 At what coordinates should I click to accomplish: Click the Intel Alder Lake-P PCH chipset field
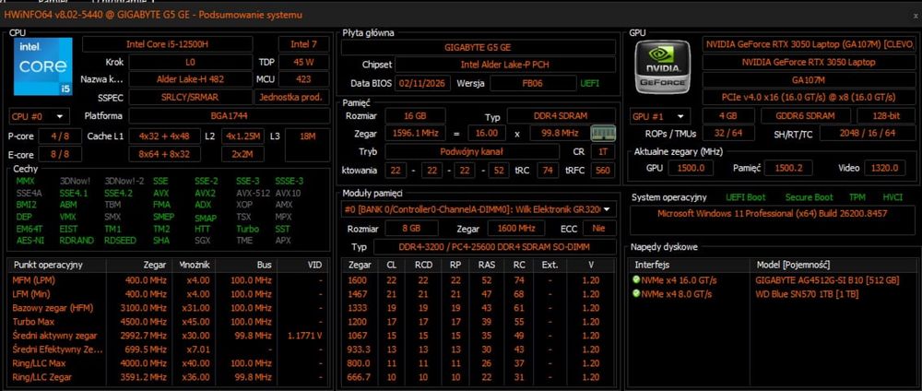(x=505, y=65)
